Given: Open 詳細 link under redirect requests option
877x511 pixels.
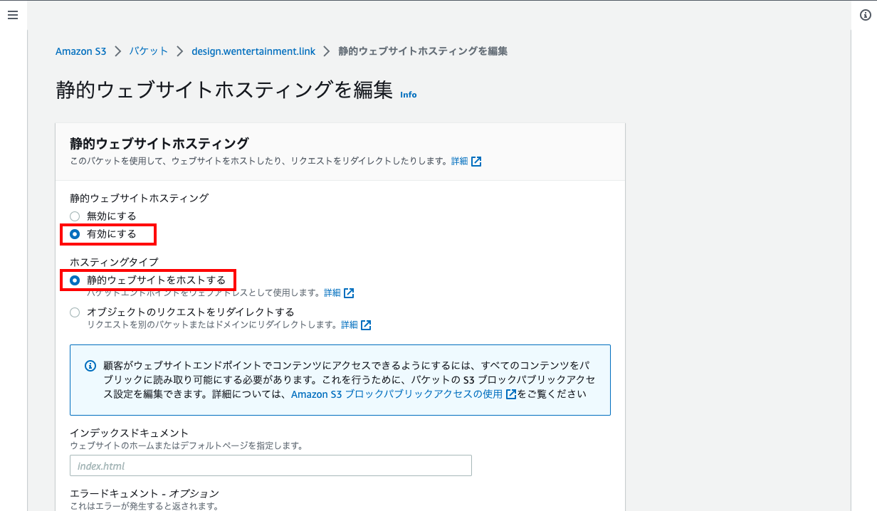Looking at the screenshot, I should 350,325.
